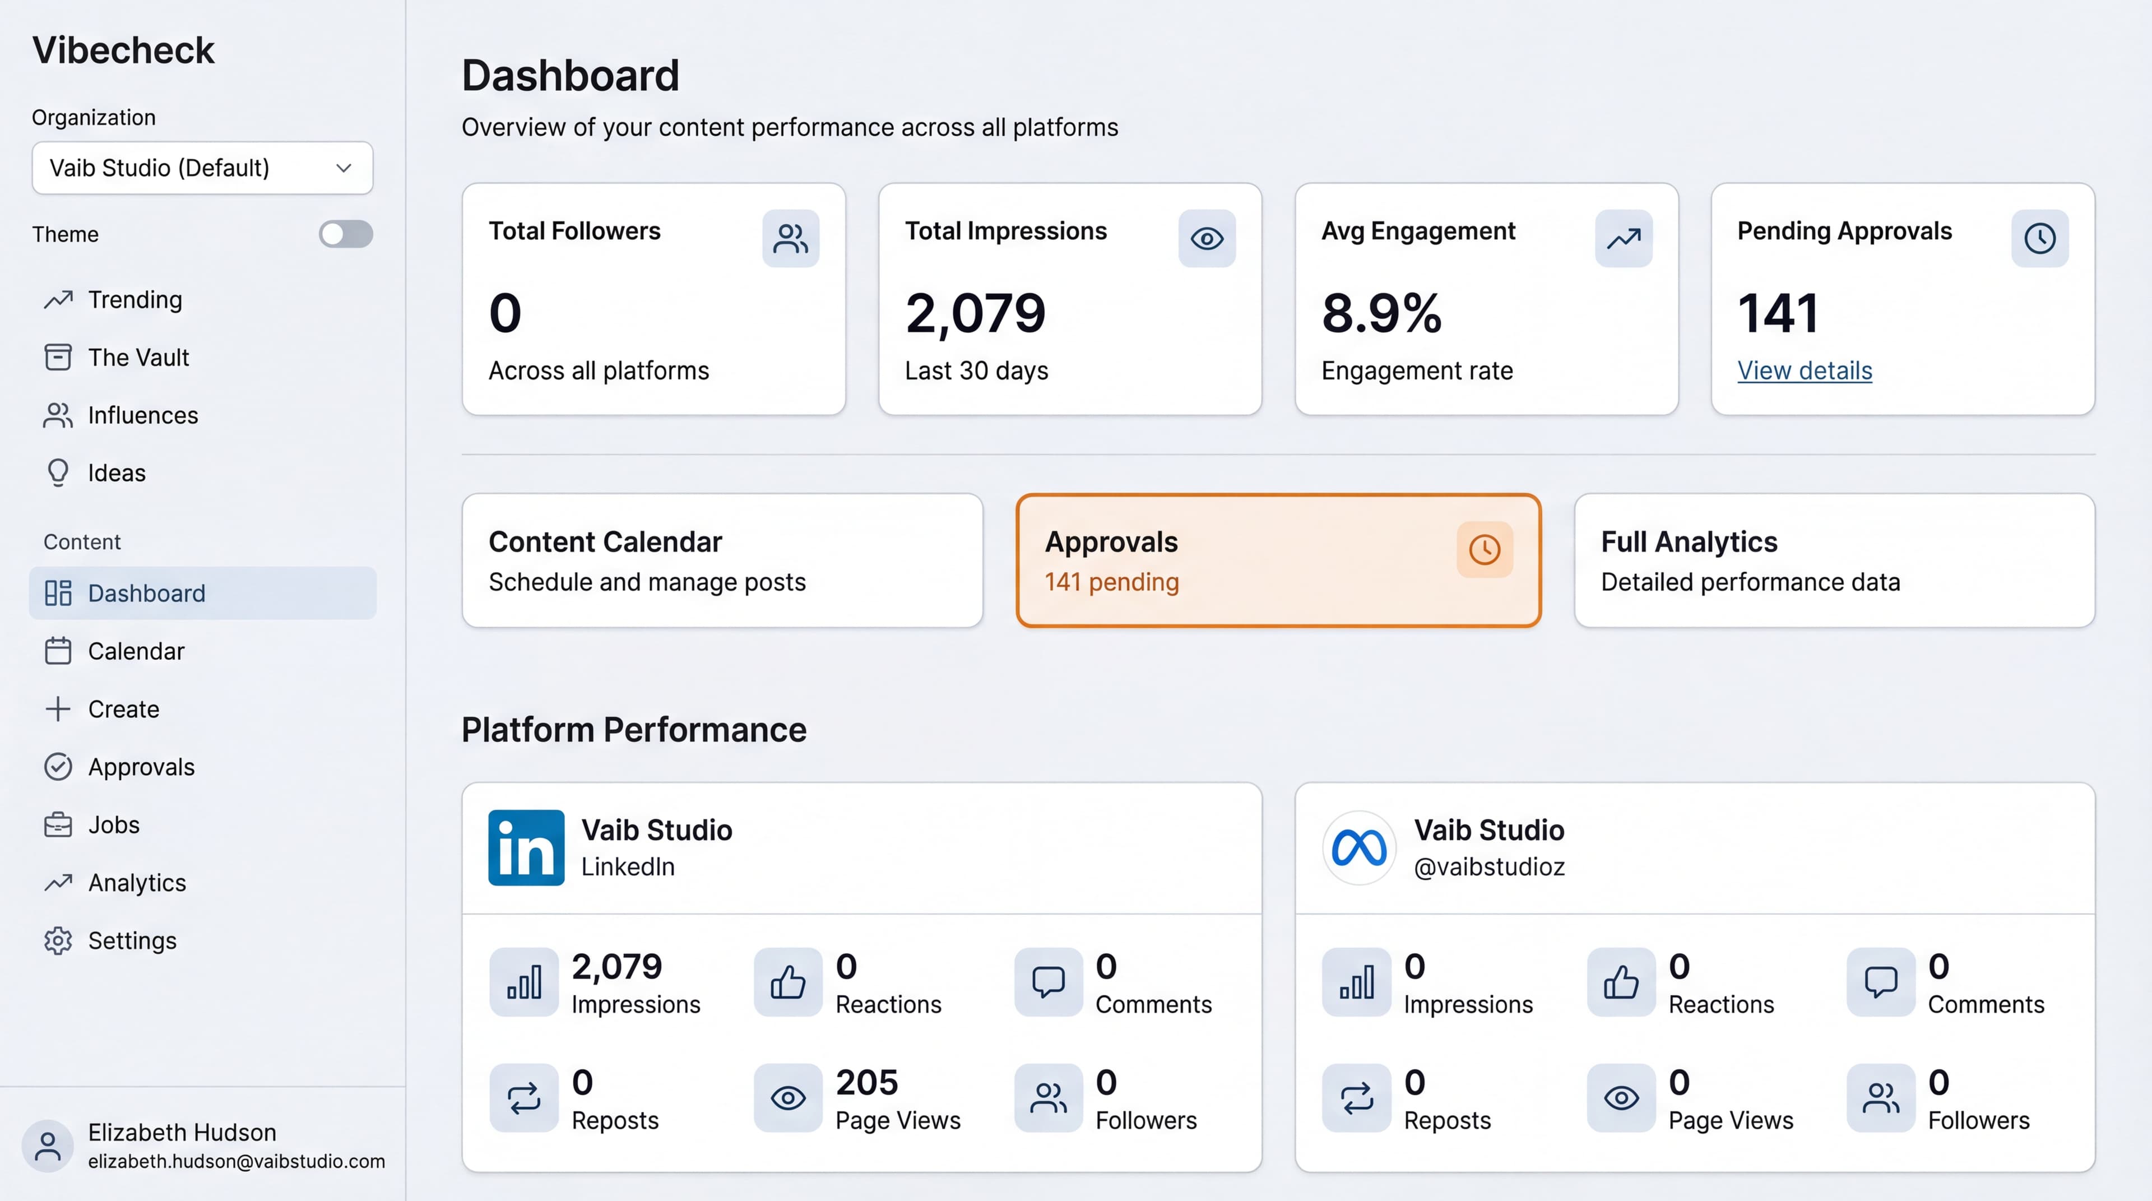Switch to Calendar in the Content menu

(136, 651)
